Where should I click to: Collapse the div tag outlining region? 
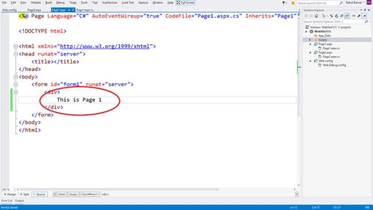coord(15,92)
